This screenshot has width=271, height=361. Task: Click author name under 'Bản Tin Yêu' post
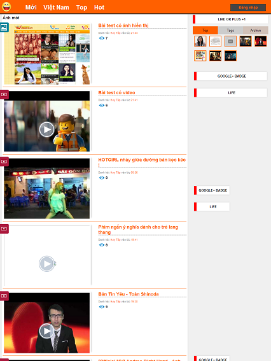point(116,302)
